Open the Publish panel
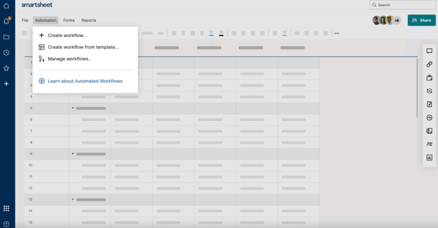The image size is (438, 228). (429, 104)
